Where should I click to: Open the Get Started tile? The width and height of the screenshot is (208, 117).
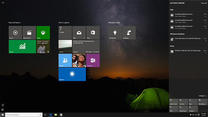pos(115,33)
